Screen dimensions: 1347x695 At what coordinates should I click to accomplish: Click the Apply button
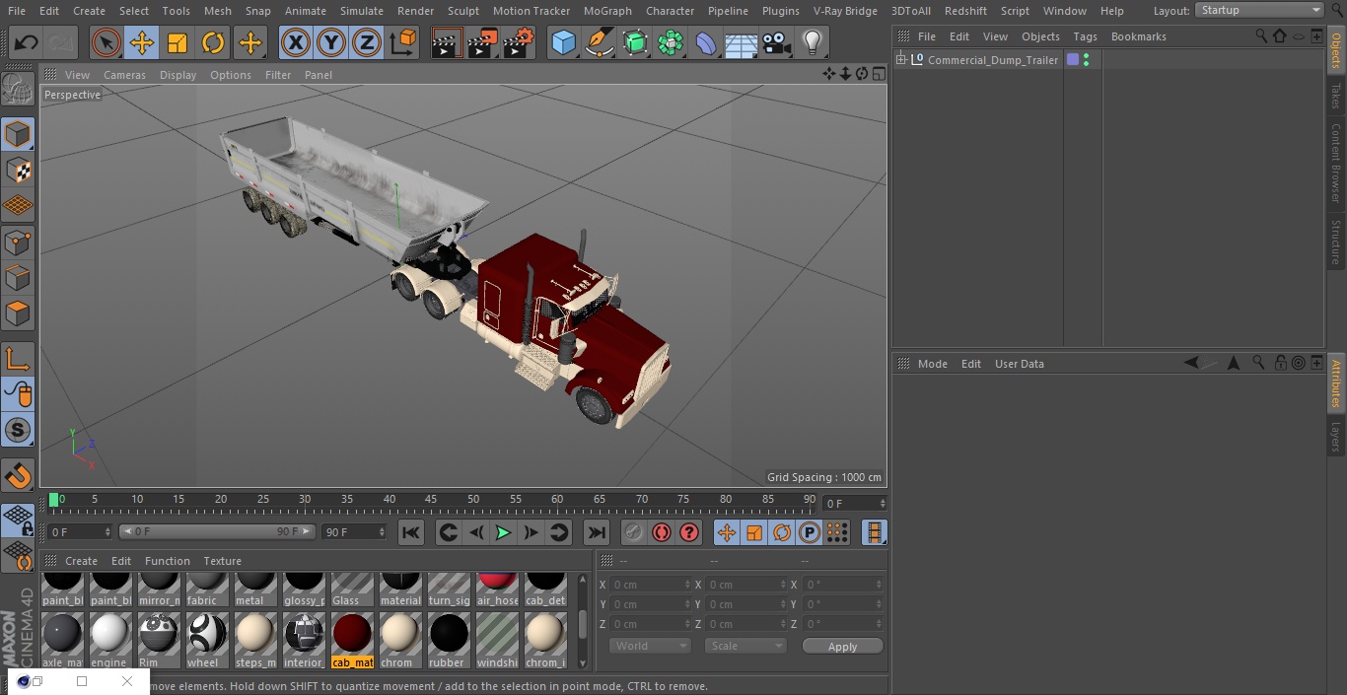click(842, 647)
